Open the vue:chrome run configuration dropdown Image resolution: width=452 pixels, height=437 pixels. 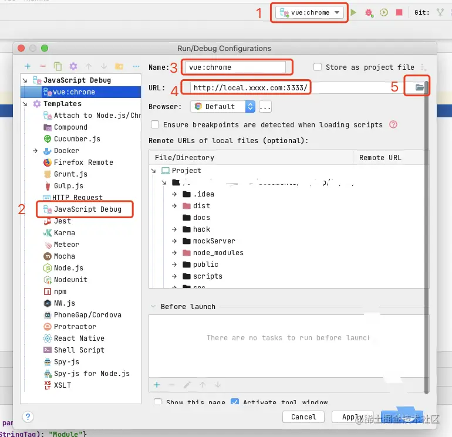pos(309,12)
